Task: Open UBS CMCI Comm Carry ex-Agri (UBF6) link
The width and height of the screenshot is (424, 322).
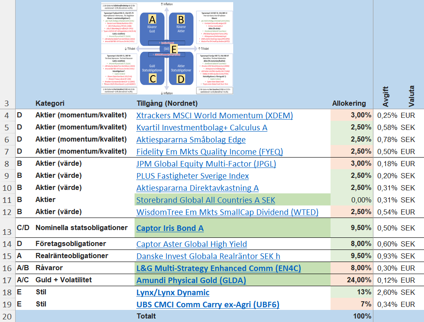Action: 208,304
